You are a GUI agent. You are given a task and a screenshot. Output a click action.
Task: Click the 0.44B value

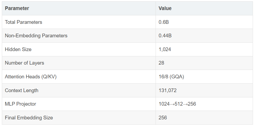pyautogui.click(x=165, y=35)
